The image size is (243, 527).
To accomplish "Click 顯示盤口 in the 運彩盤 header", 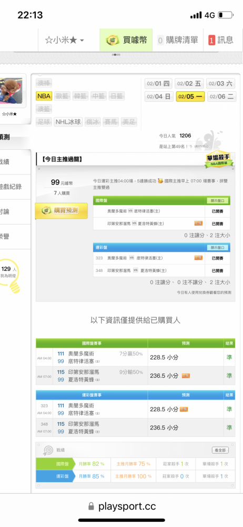I will click(x=218, y=248).
